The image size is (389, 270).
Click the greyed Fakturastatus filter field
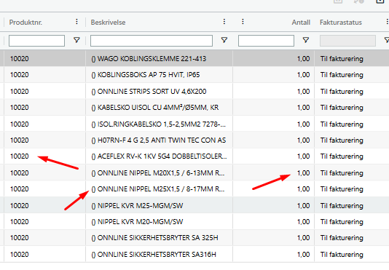pyautogui.click(x=347, y=41)
